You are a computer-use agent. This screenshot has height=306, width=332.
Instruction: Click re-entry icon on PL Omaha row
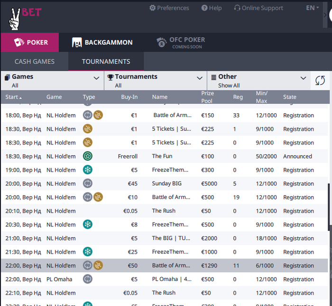coord(87,279)
